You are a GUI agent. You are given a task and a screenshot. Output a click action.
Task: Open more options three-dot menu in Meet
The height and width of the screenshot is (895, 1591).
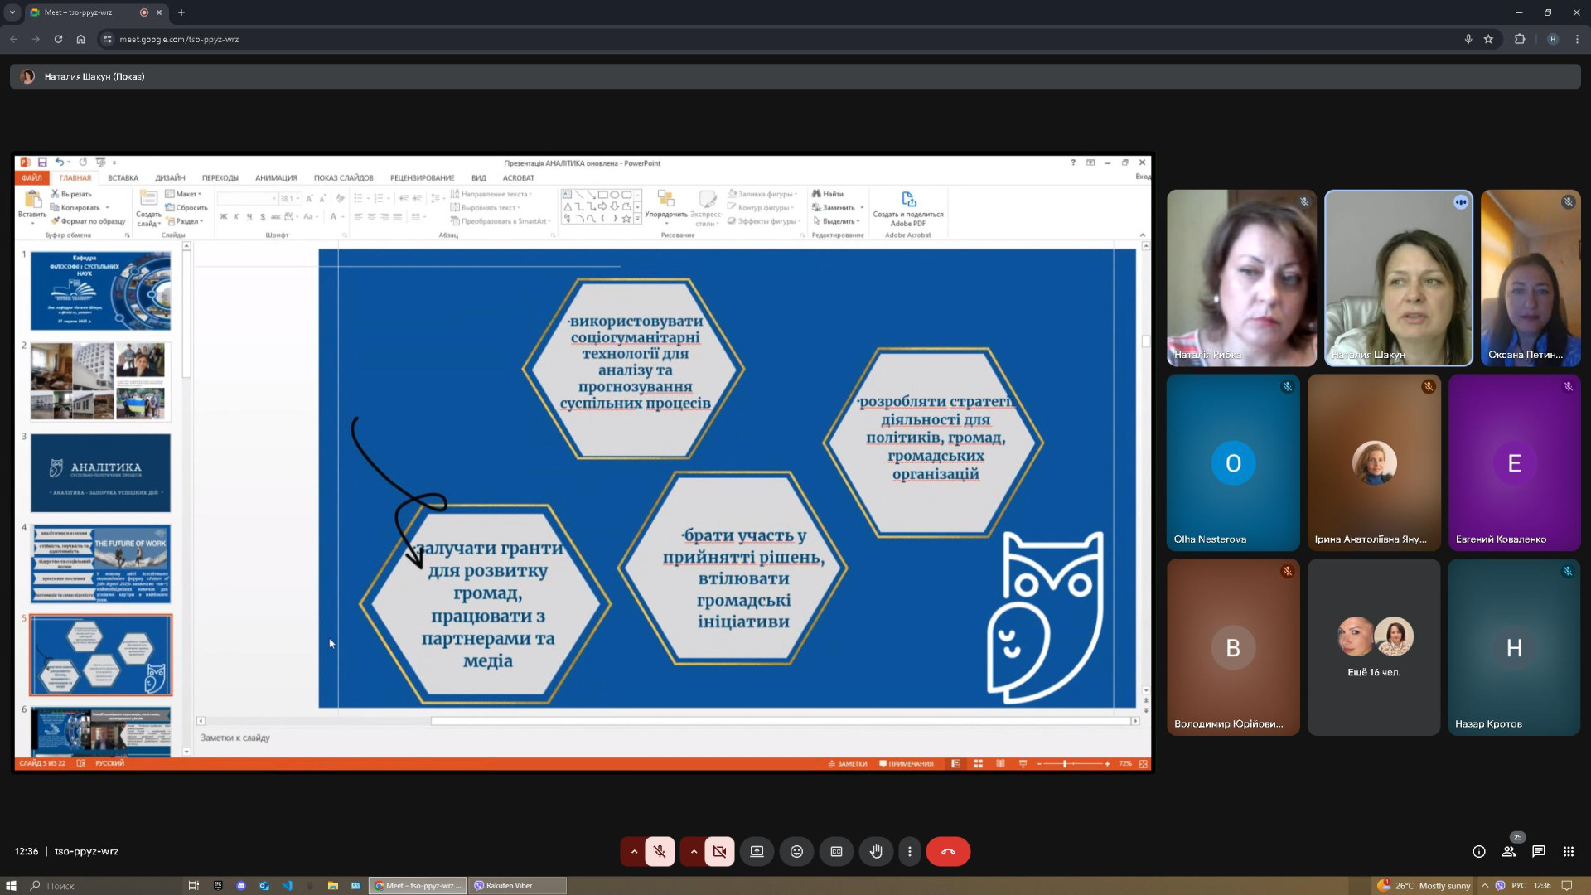tap(909, 851)
